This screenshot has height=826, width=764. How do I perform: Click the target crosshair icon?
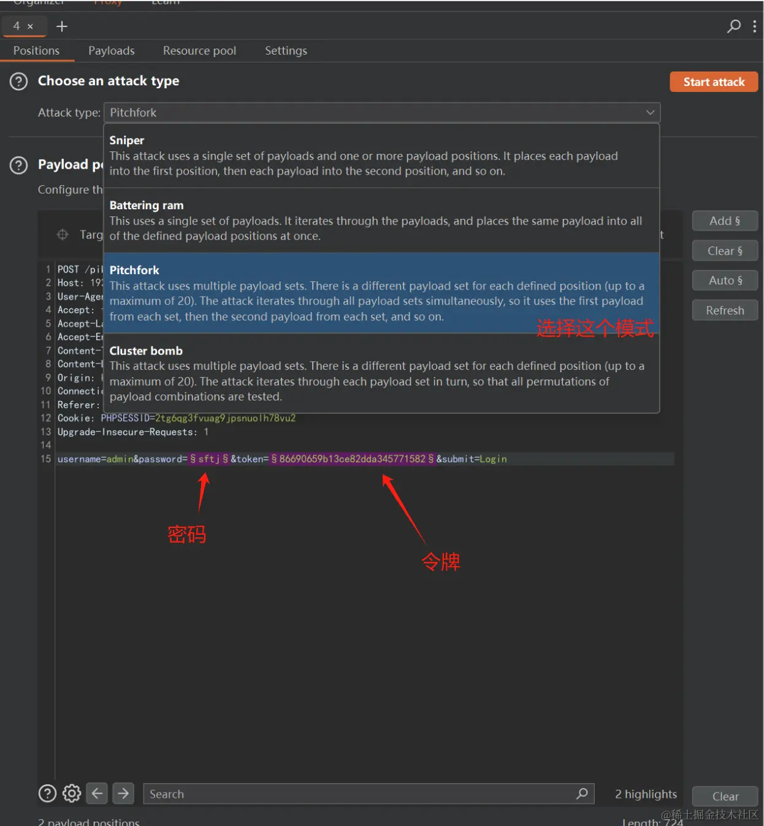[x=63, y=234]
